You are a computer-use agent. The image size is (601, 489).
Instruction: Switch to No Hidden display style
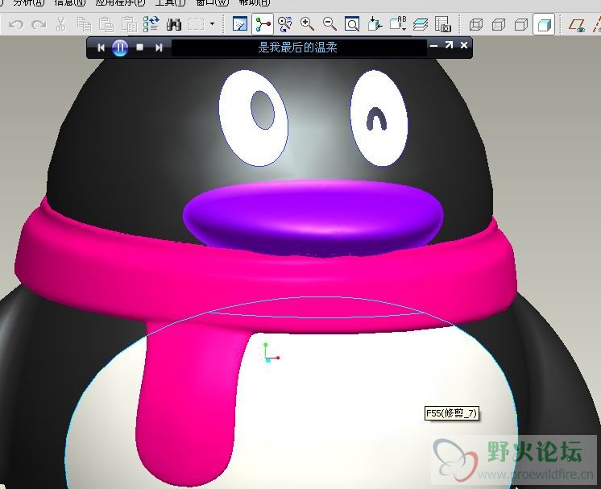[521, 25]
